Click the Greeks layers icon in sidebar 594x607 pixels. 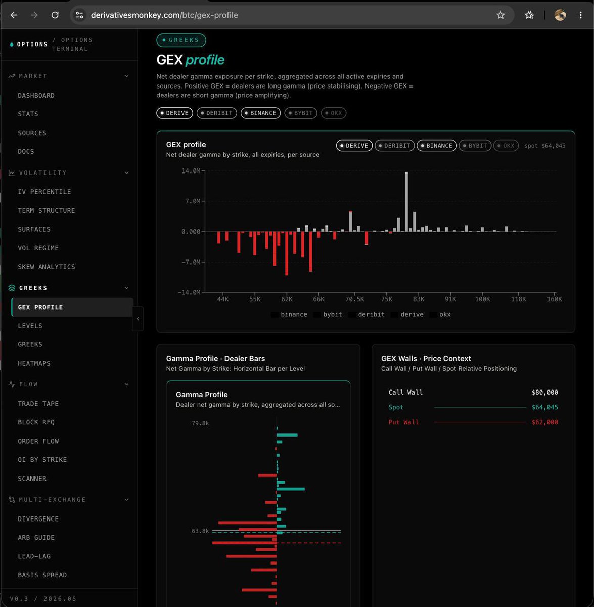pyautogui.click(x=12, y=288)
